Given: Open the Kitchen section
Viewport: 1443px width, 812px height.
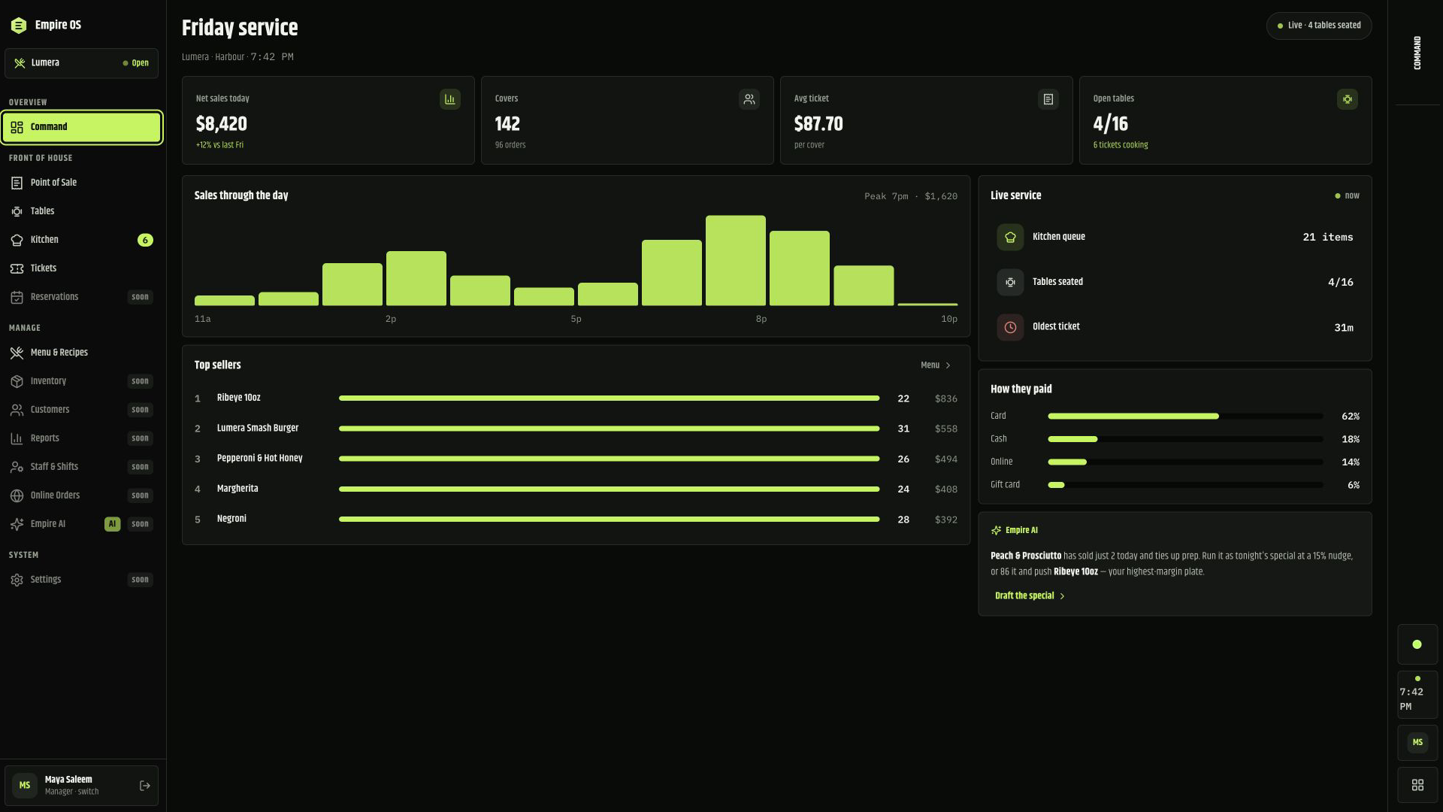Looking at the screenshot, I should (x=81, y=240).
